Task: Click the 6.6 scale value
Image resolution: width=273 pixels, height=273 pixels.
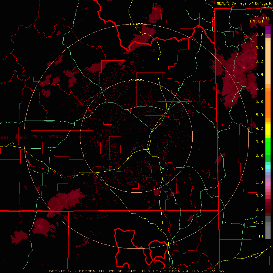Action: point(259,88)
